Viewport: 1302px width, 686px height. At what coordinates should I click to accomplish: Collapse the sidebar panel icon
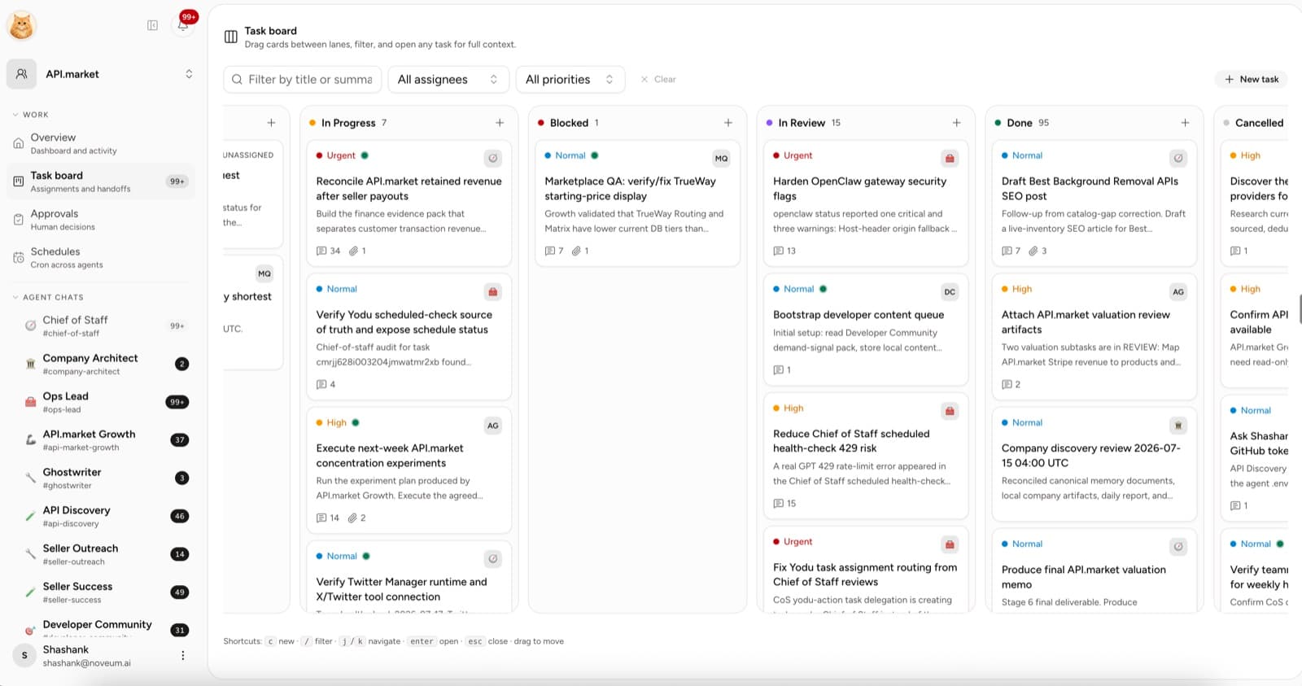[152, 25]
